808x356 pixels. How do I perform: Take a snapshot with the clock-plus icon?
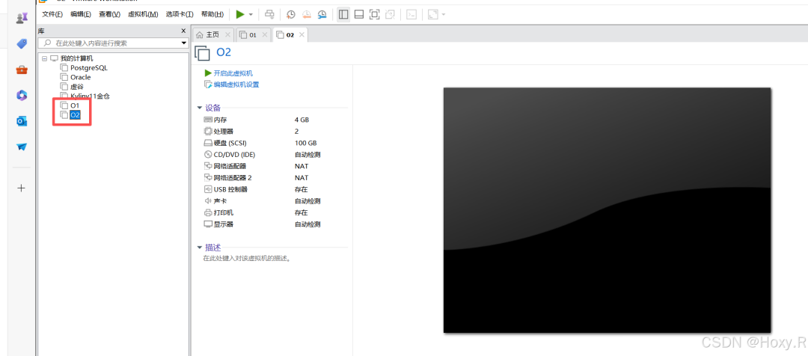(291, 14)
